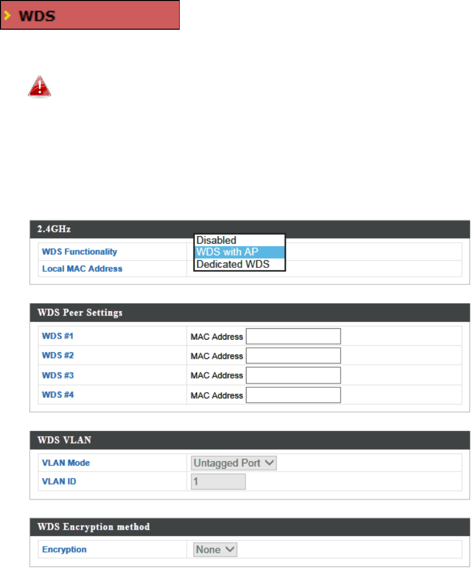Viewport: 471px width, 568px height.
Task: Click the VLAN ID input box
Action: pos(218,482)
